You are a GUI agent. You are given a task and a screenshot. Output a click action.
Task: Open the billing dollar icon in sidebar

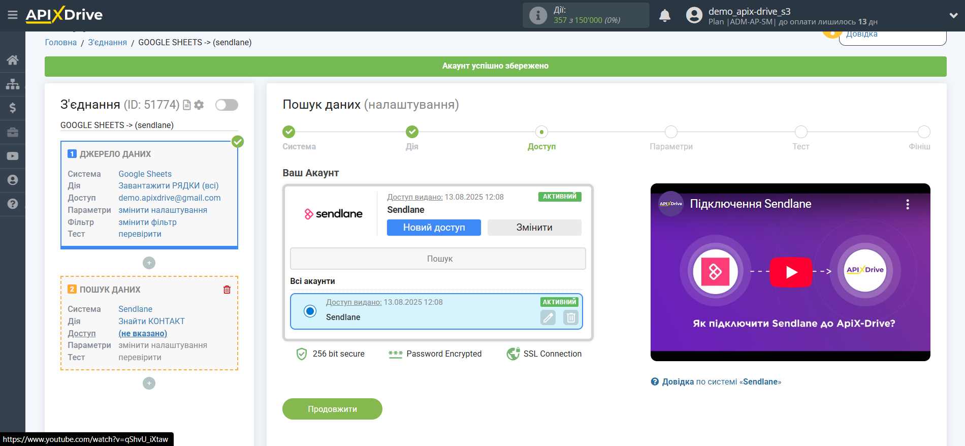click(x=13, y=108)
